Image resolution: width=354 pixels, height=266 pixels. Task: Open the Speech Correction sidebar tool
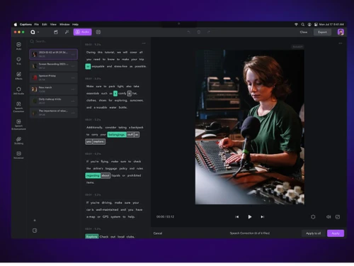(x=18, y=107)
